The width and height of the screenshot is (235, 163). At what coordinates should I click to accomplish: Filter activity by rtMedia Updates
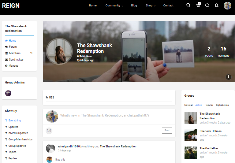pos(17,133)
